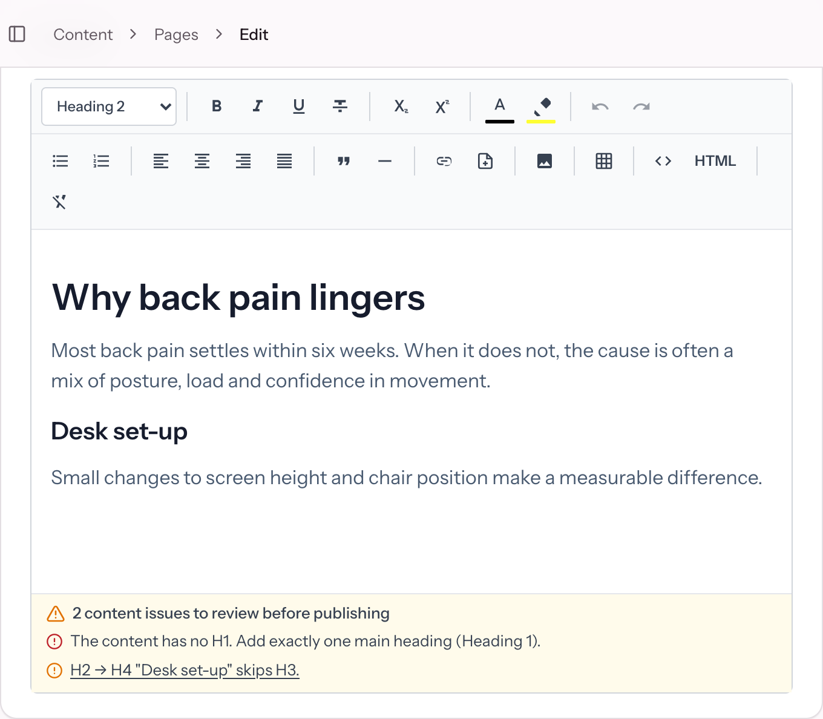Align text left
The height and width of the screenshot is (719, 823).
[x=161, y=161]
